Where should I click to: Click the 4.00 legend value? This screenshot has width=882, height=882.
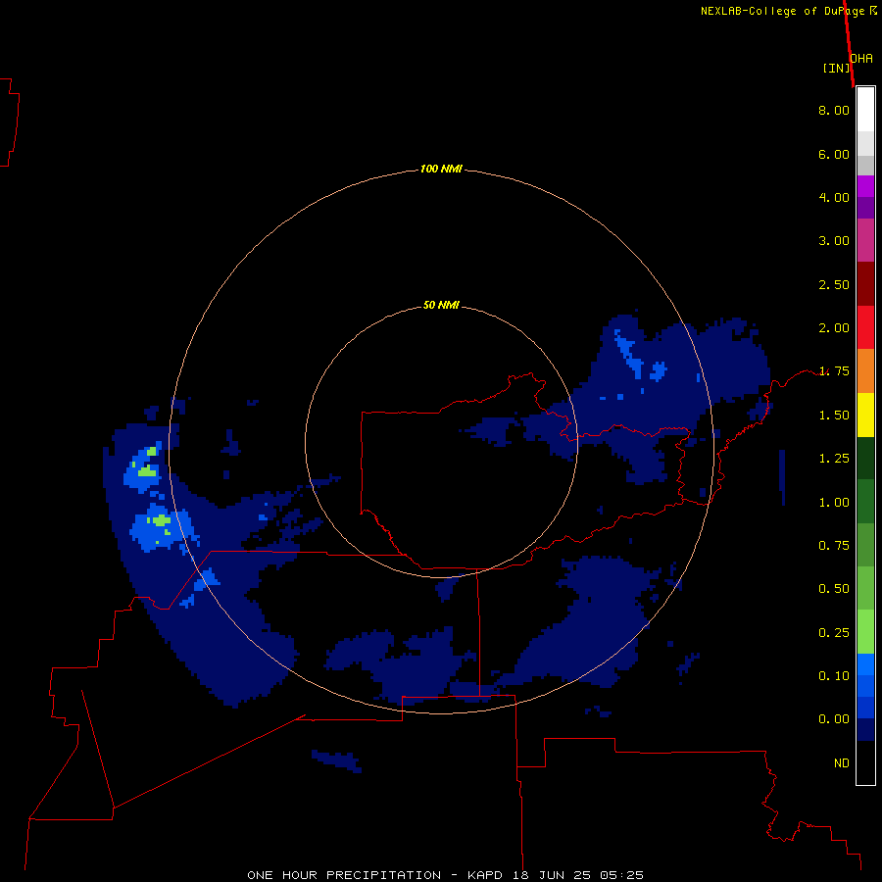pyautogui.click(x=834, y=197)
